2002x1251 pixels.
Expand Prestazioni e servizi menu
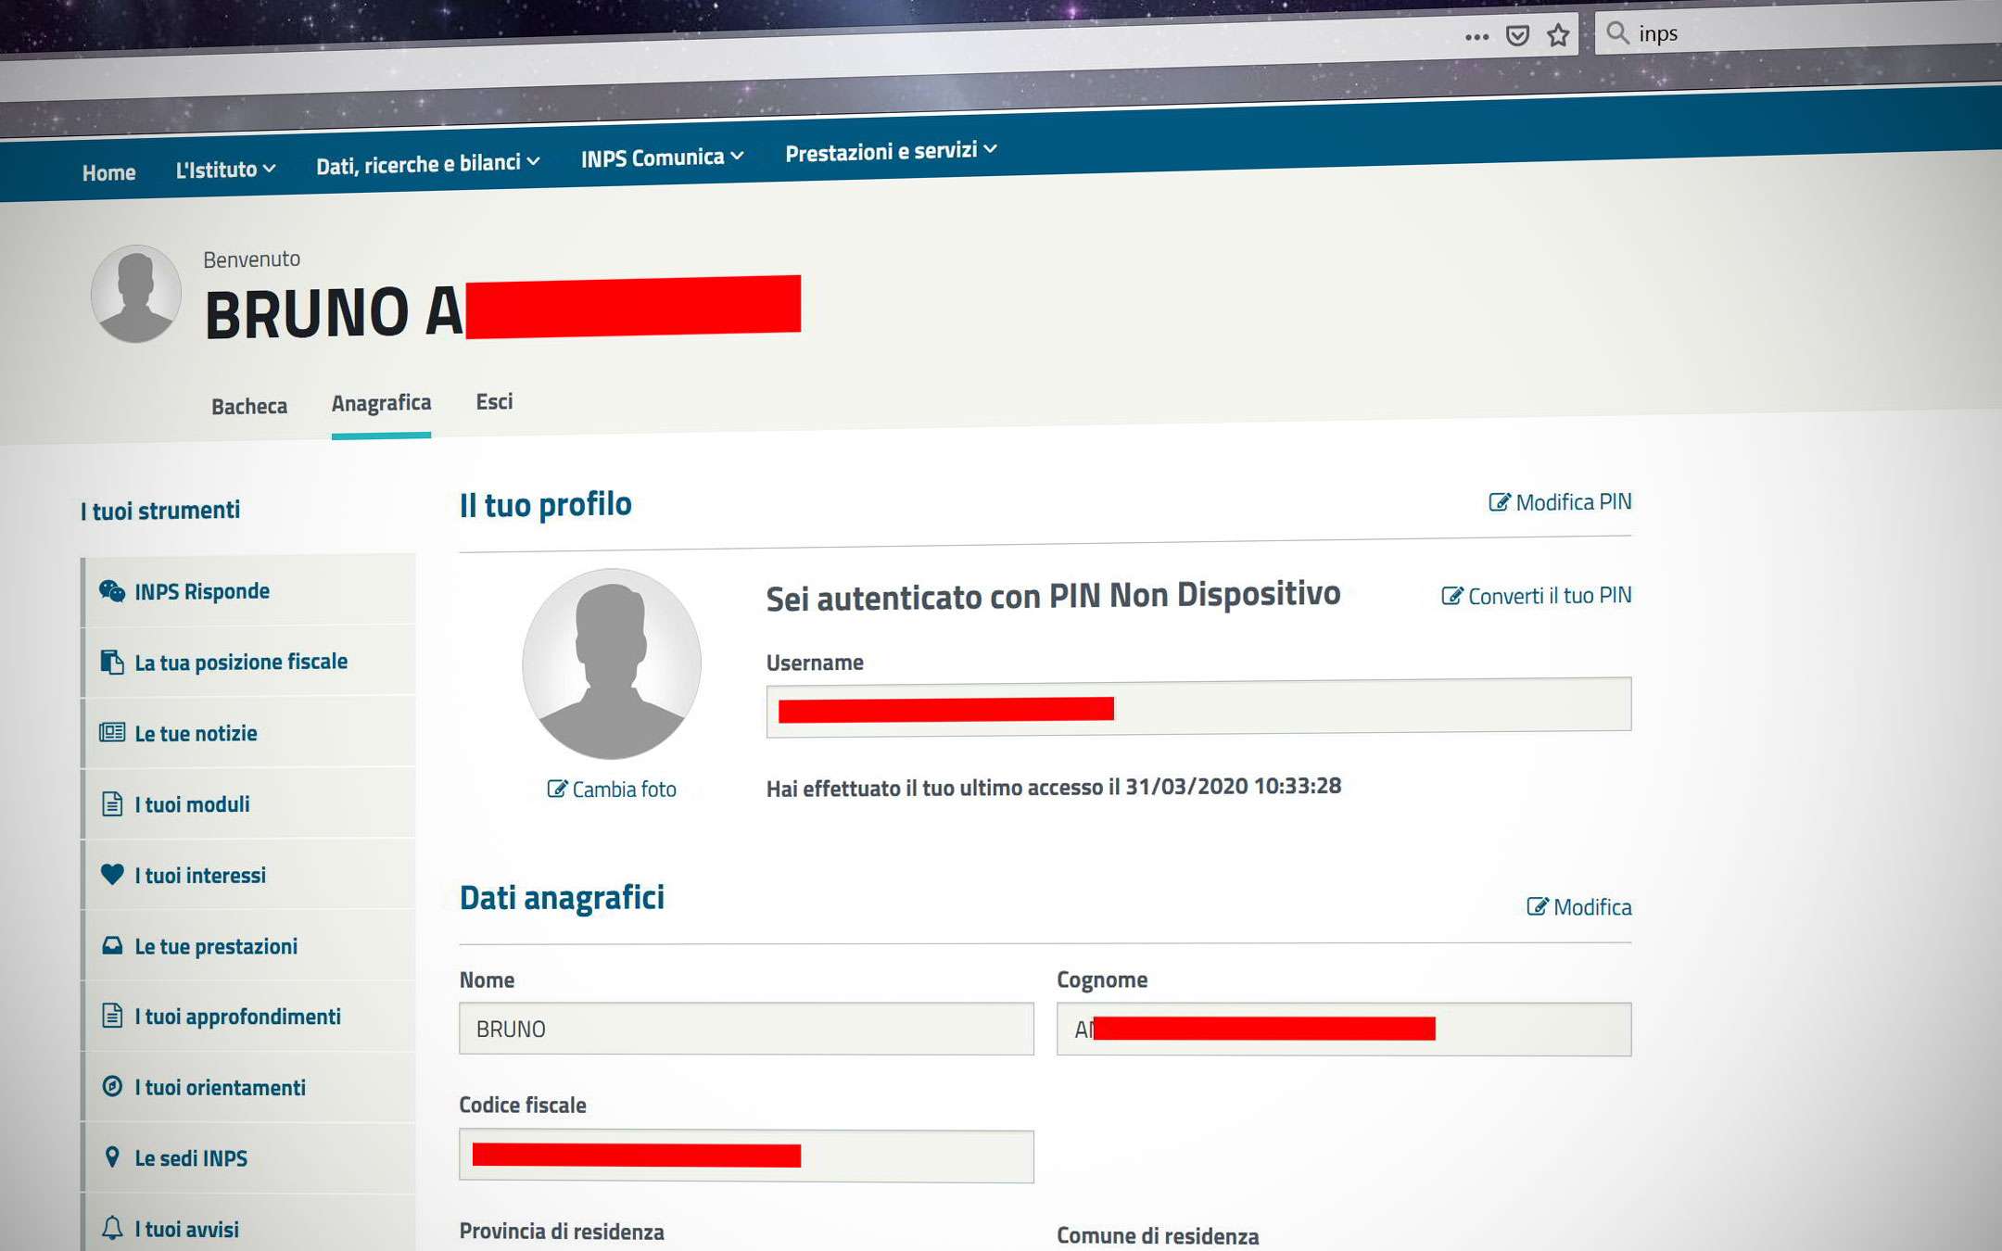(x=890, y=151)
